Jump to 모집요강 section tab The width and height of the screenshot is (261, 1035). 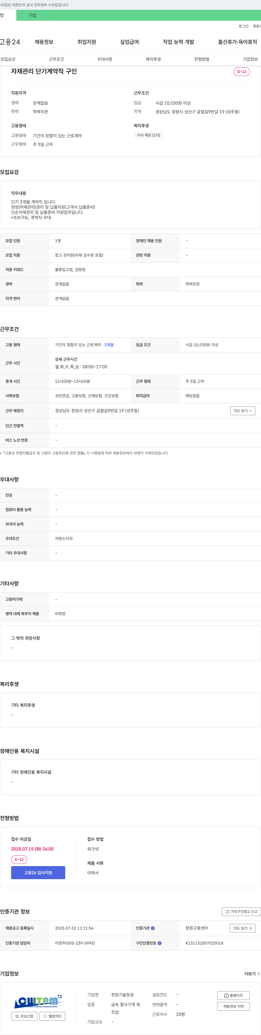click(x=8, y=59)
